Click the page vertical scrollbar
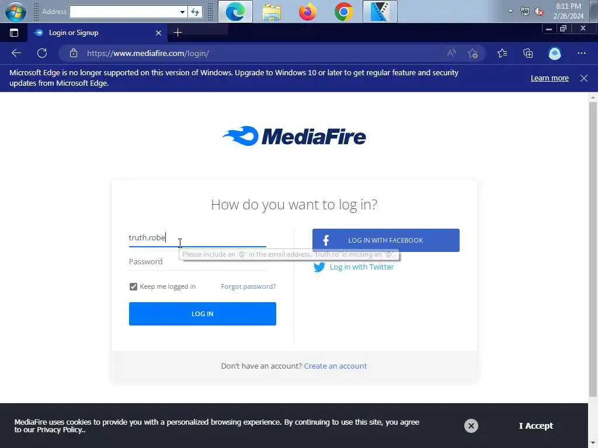 click(593, 249)
